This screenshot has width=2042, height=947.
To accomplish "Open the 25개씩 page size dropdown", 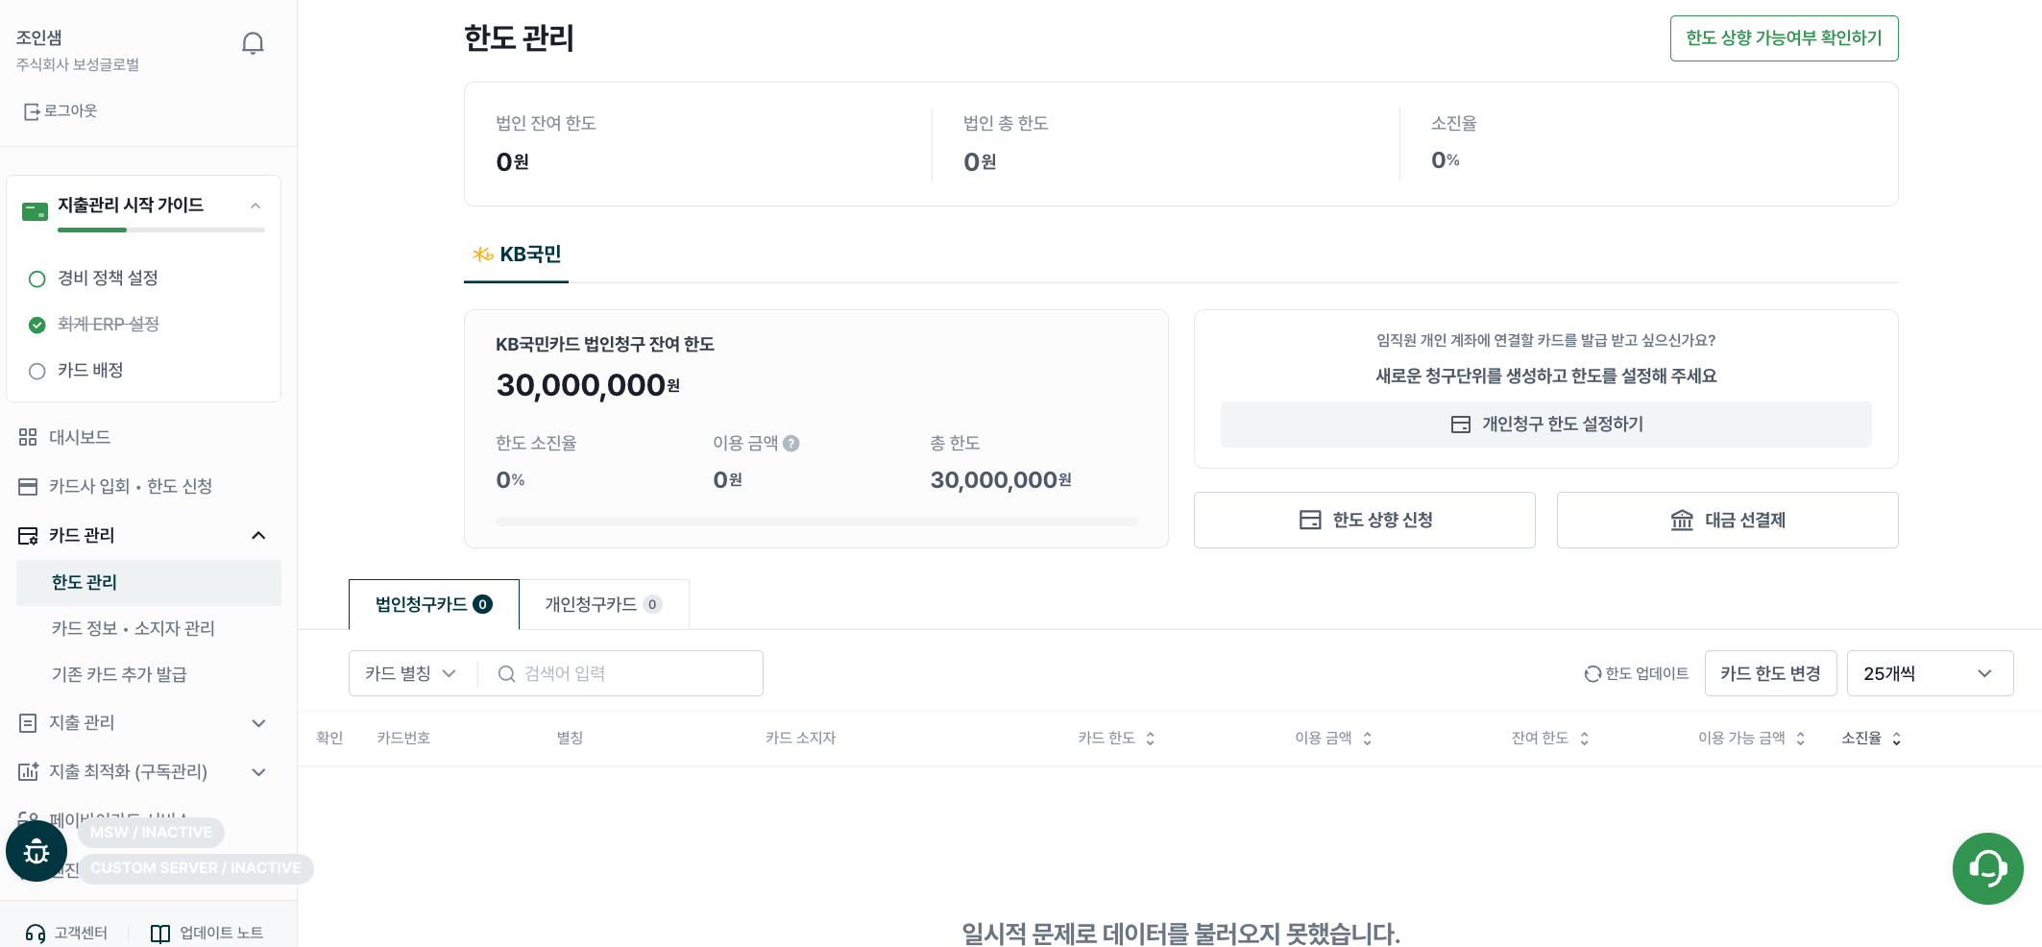I will tap(1930, 673).
